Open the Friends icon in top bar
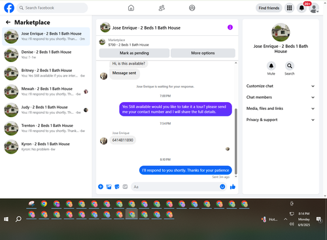 pyautogui.click(x=162, y=8)
